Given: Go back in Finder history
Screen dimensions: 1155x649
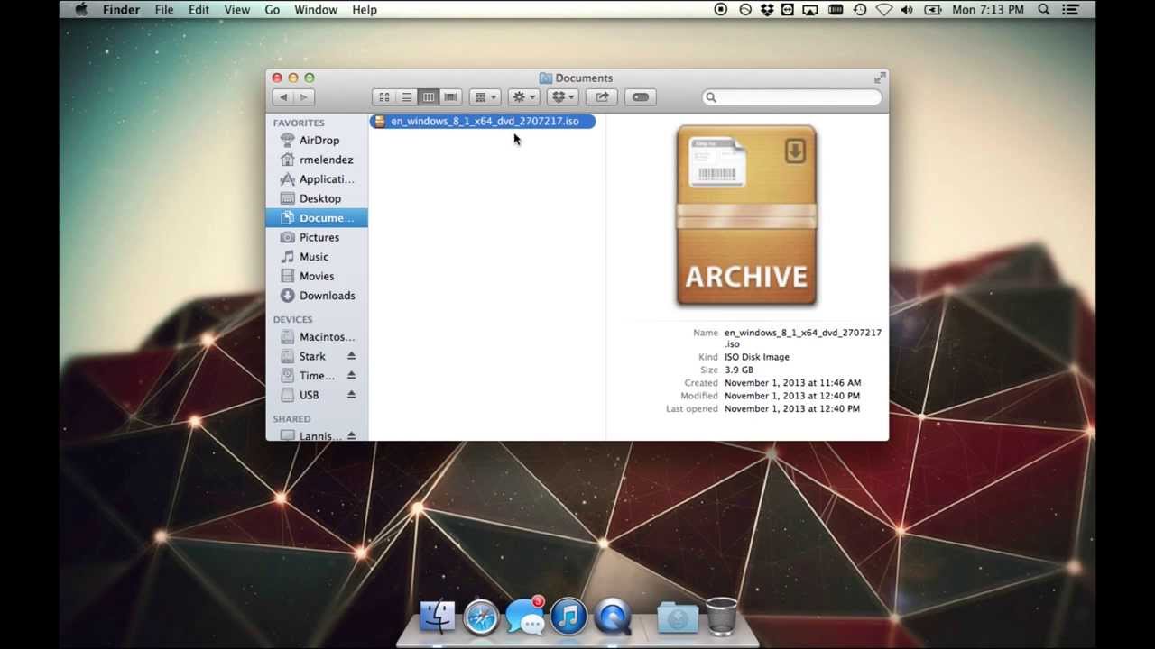Looking at the screenshot, I should pos(283,97).
